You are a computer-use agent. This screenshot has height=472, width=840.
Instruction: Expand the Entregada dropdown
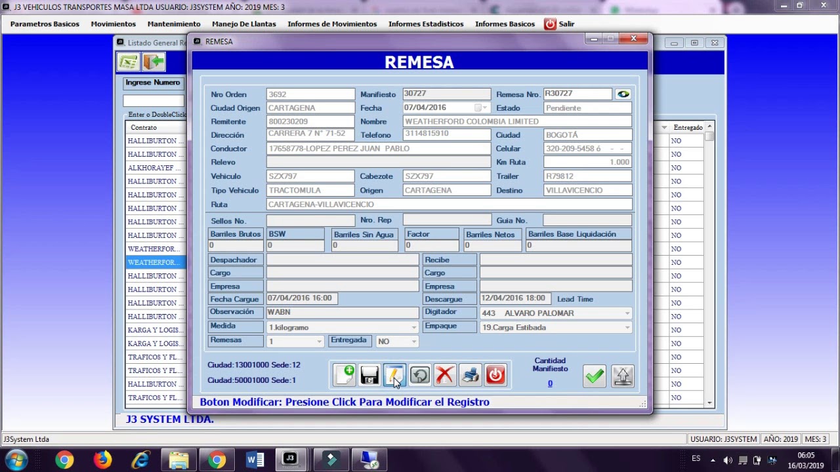click(413, 342)
